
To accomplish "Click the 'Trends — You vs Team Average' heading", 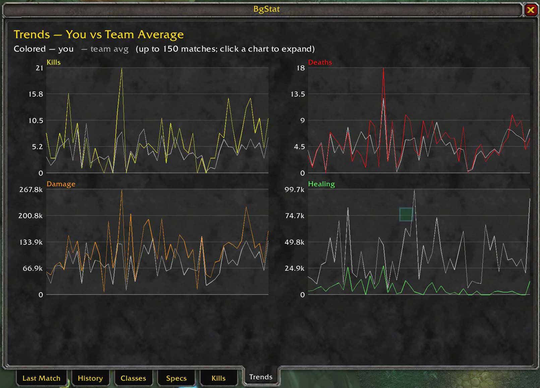I will [99, 35].
